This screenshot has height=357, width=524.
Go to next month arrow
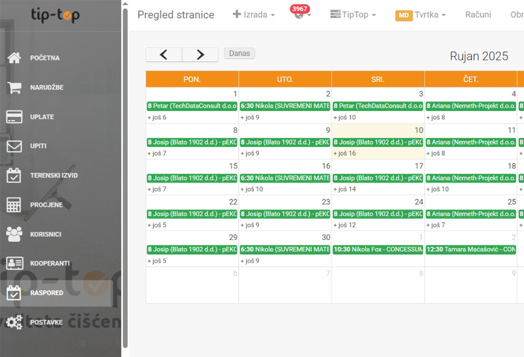click(200, 55)
